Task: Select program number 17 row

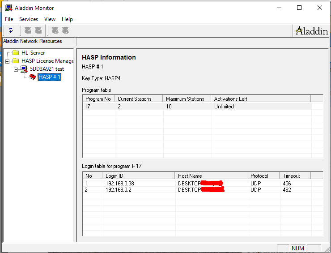Action: 197,106
